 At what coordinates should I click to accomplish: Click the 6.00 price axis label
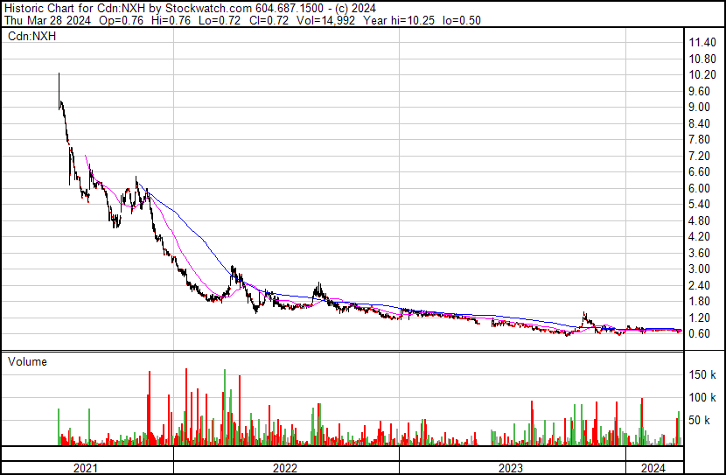pyautogui.click(x=700, y=188)
